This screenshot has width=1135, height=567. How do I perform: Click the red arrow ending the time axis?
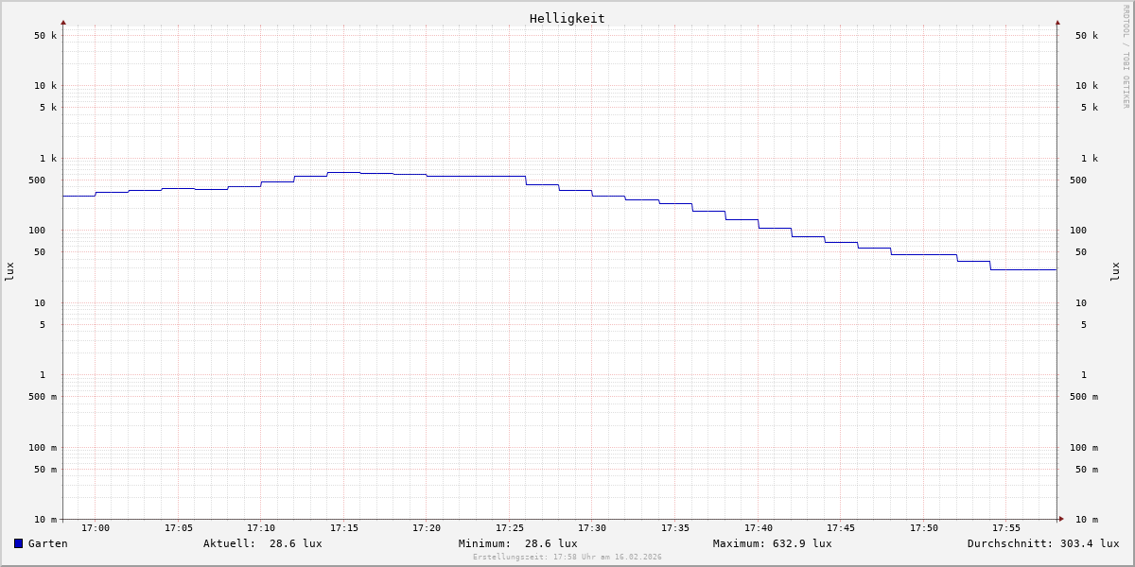(1061, 519)
